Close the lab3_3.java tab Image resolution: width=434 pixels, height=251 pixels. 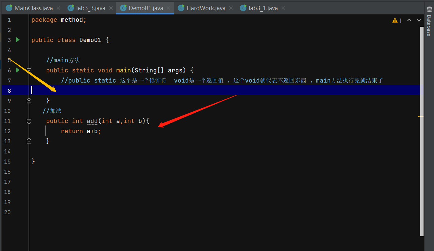coord(111,8)
